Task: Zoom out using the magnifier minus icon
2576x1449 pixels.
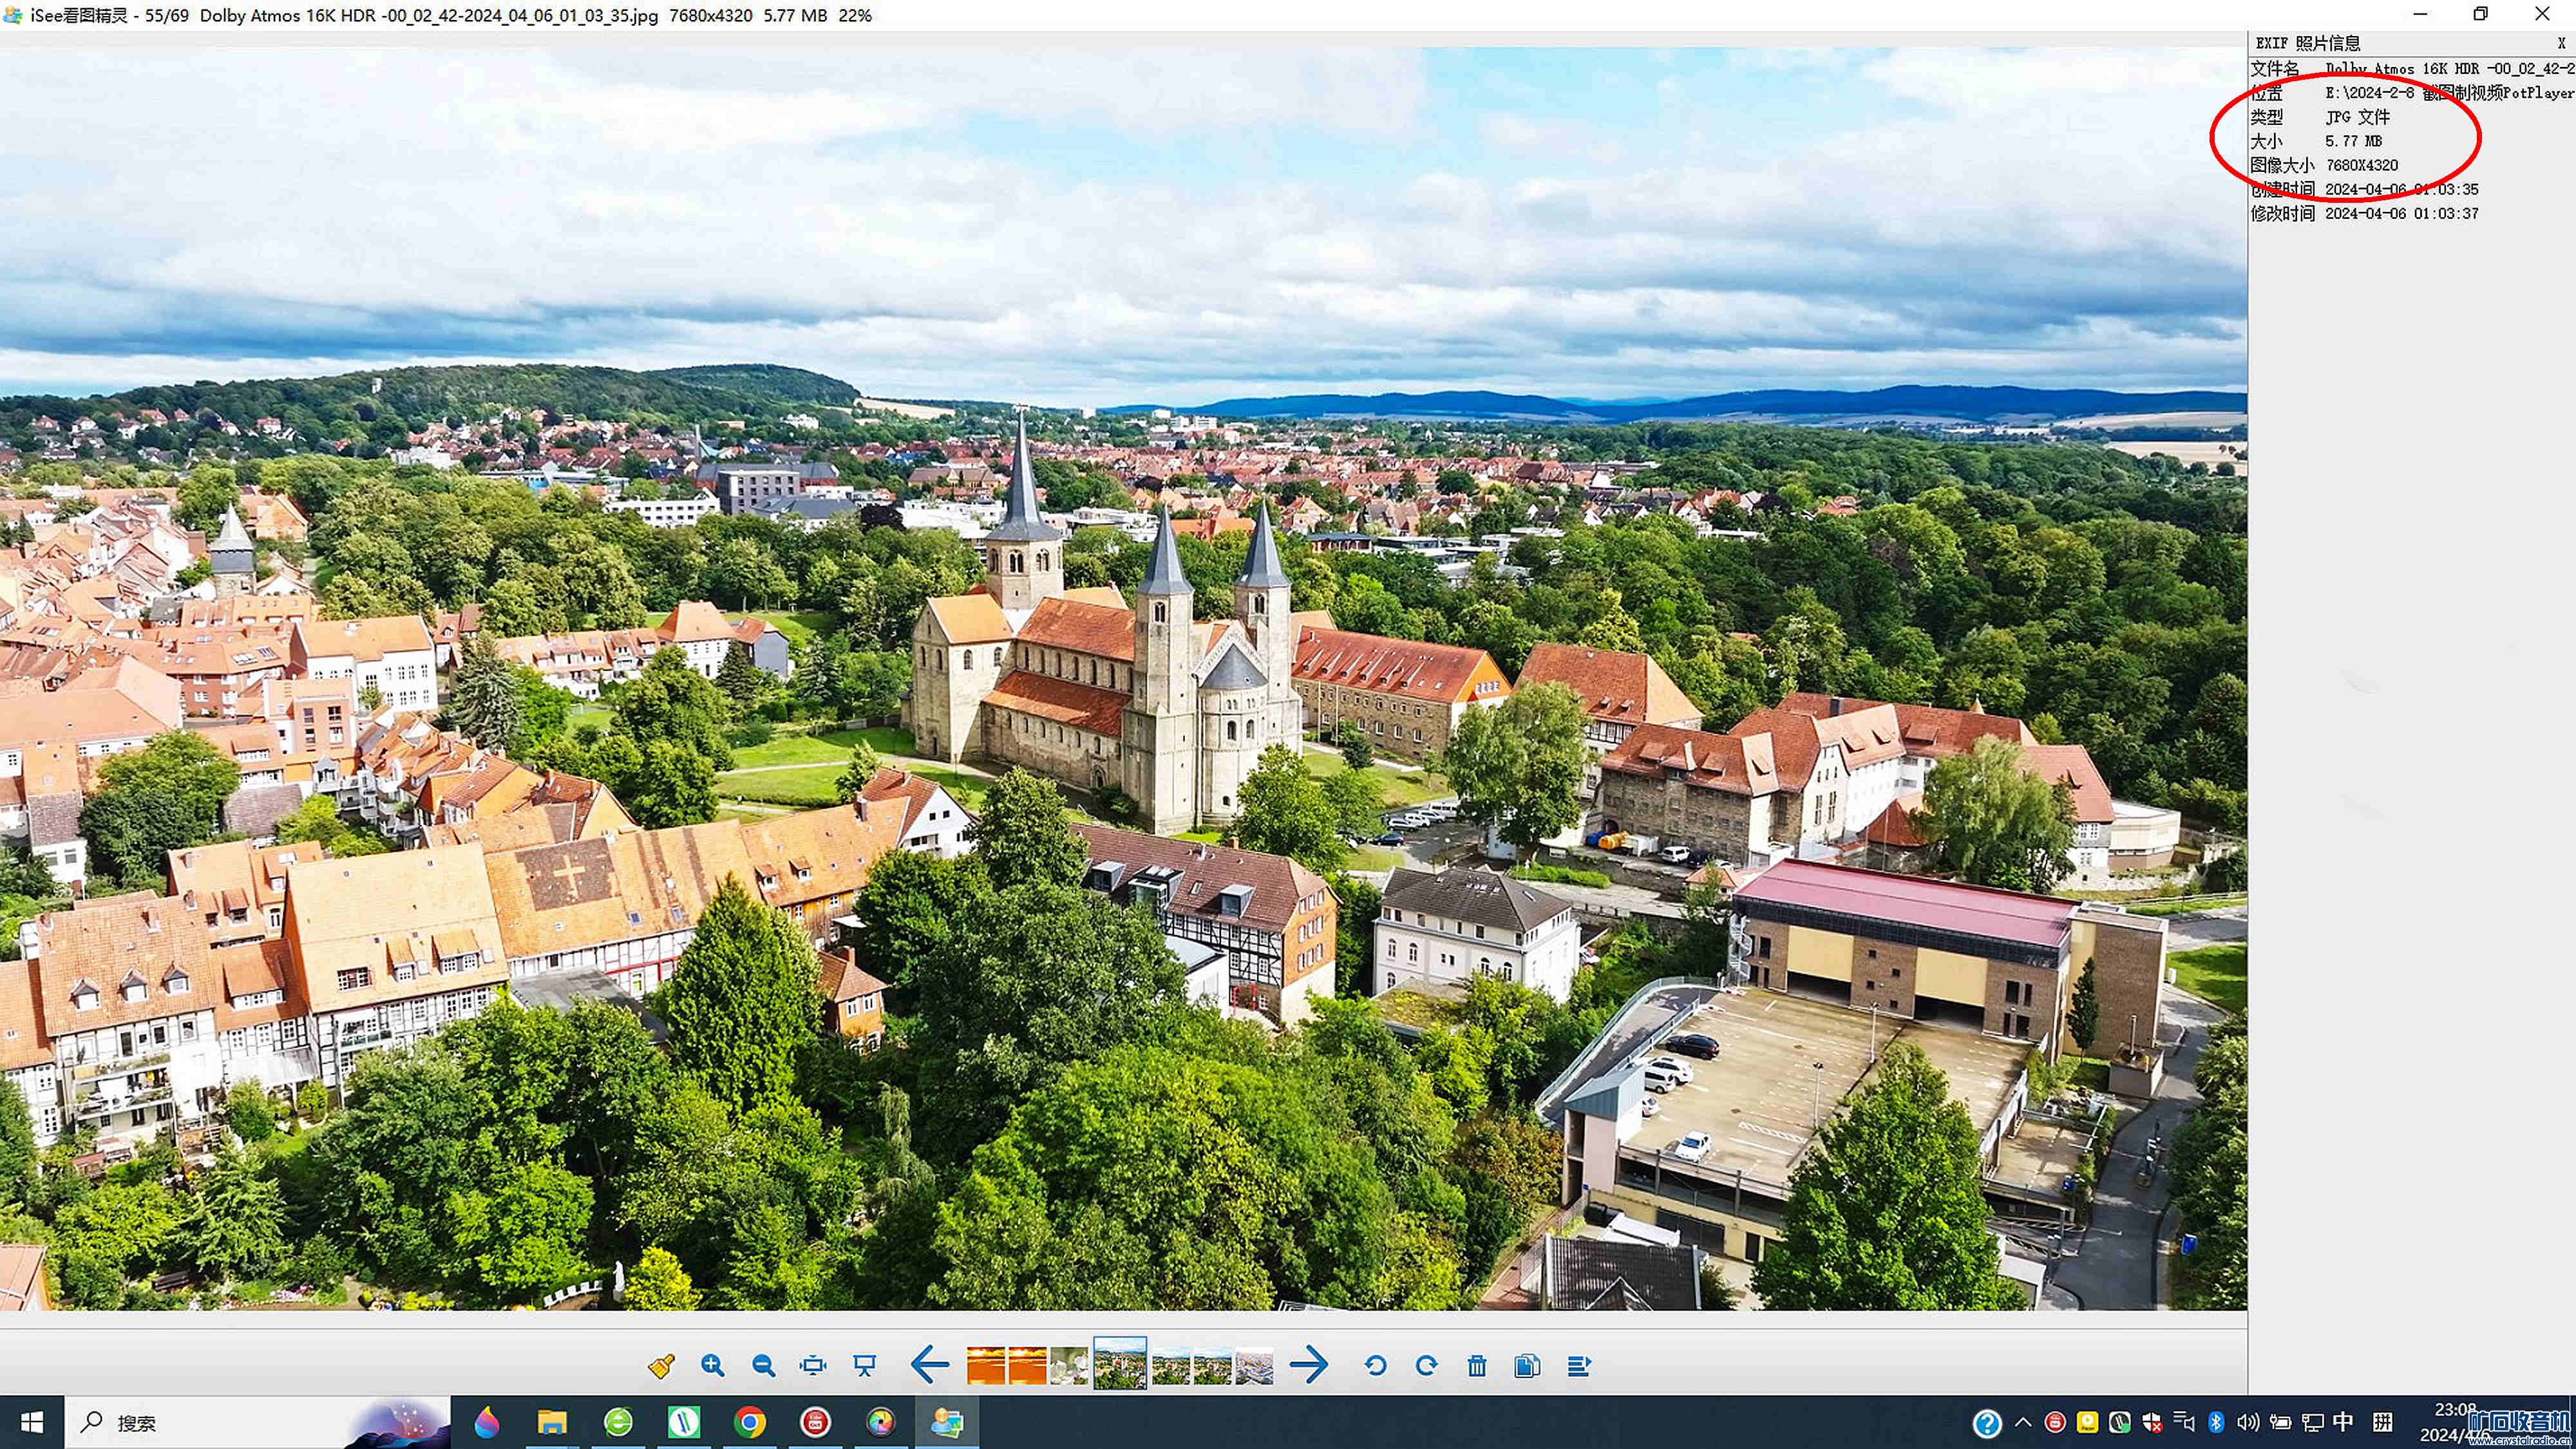Action: pyautogui.click(x=763, y=1366)
